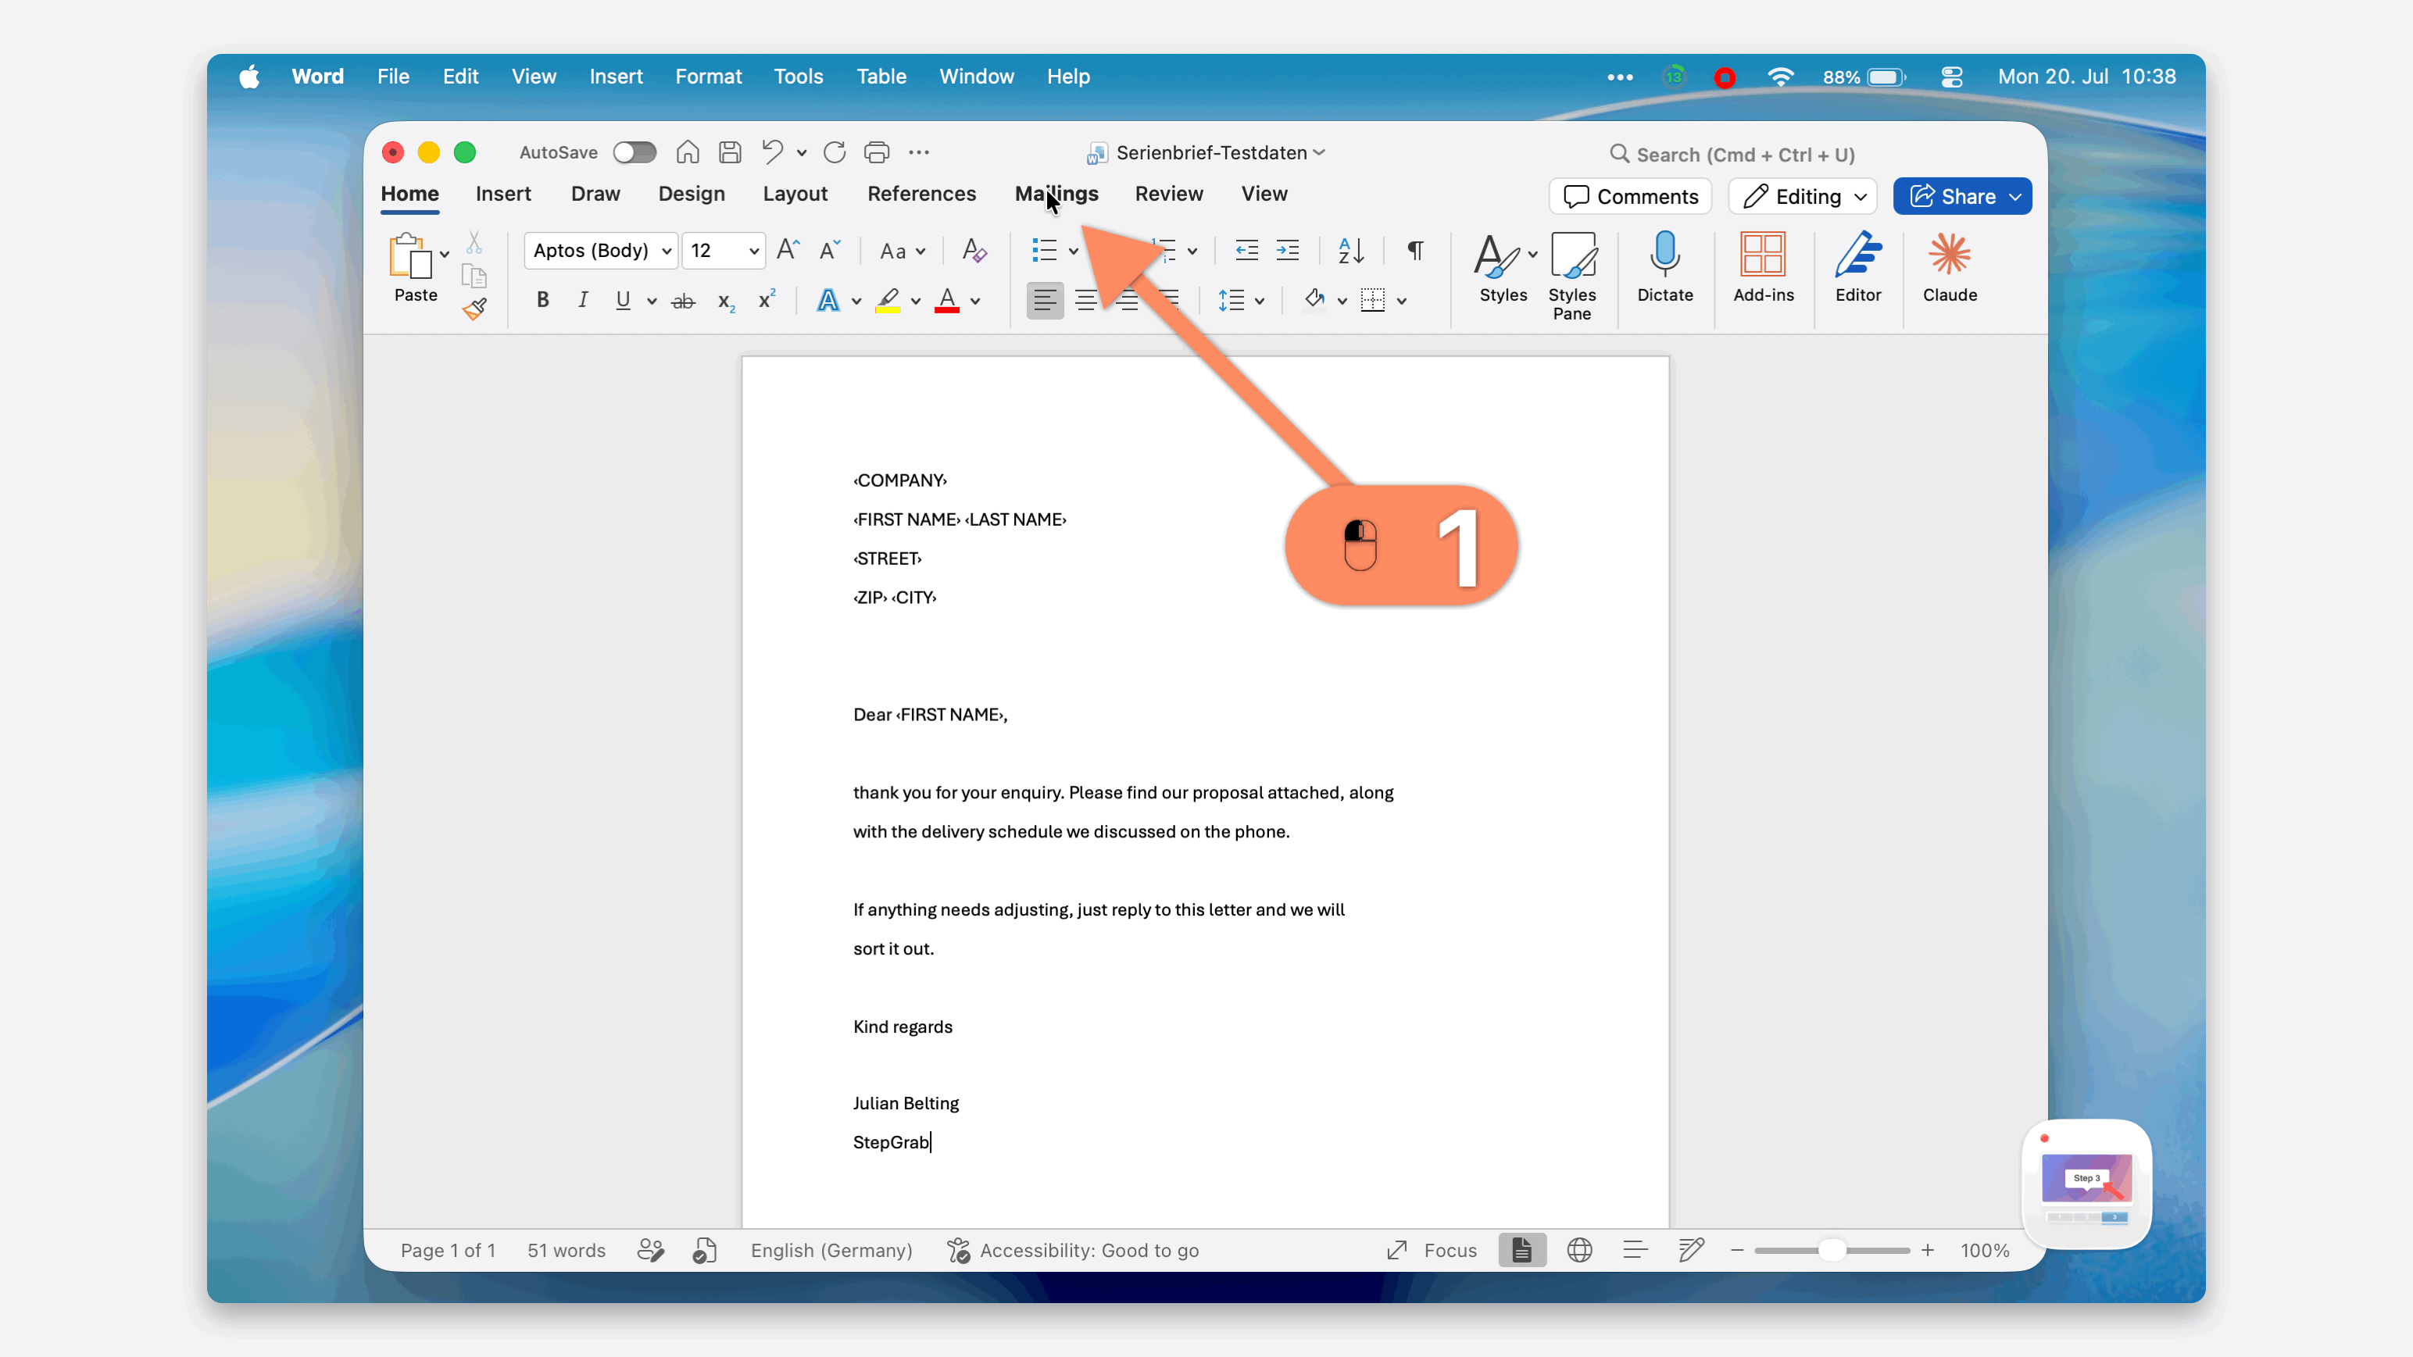This screenshot has height=1357, width=2413.
Task: Open the Mailings ribbon tab
Action: tap(1056, 194)
